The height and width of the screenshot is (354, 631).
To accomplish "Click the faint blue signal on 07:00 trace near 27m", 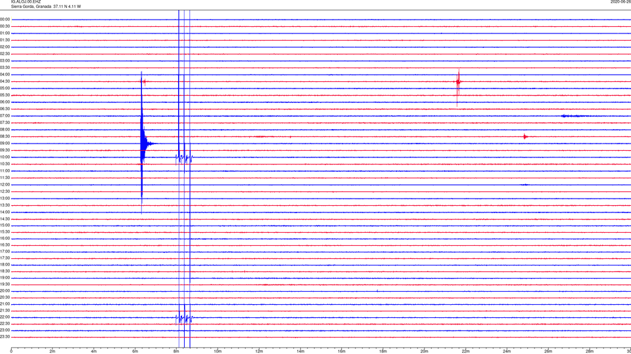I will pos(574,116).
